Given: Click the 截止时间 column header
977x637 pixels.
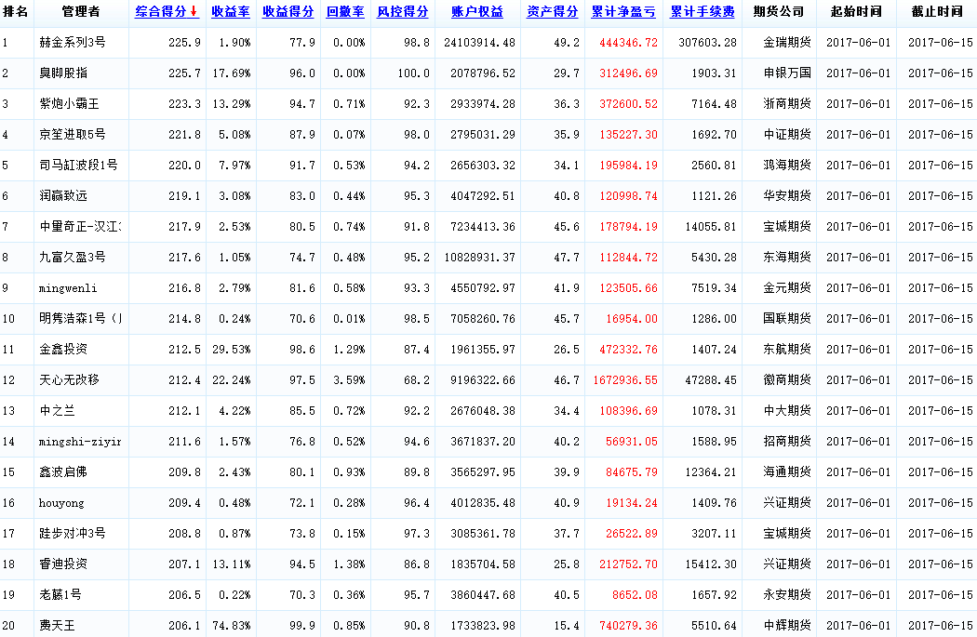Looking at the screenshot, I should [x=936, y=12].
